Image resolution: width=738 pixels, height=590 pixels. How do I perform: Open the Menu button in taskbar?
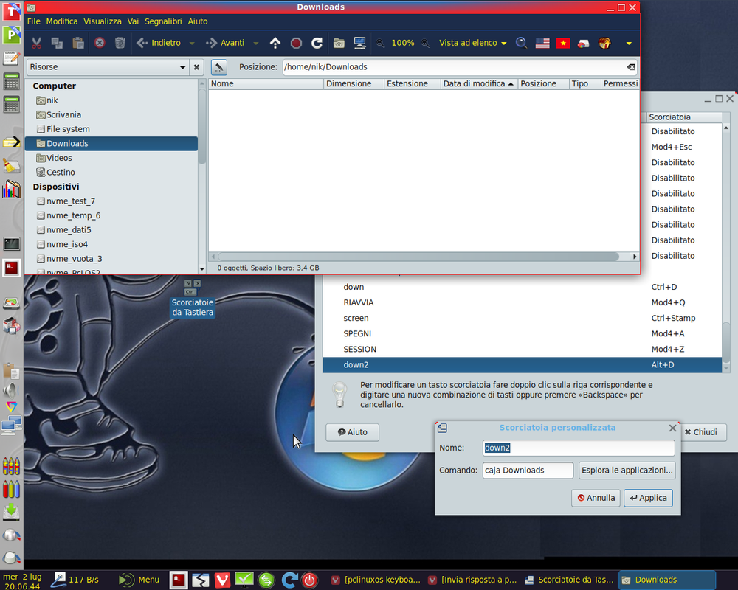tap(139, 580)
